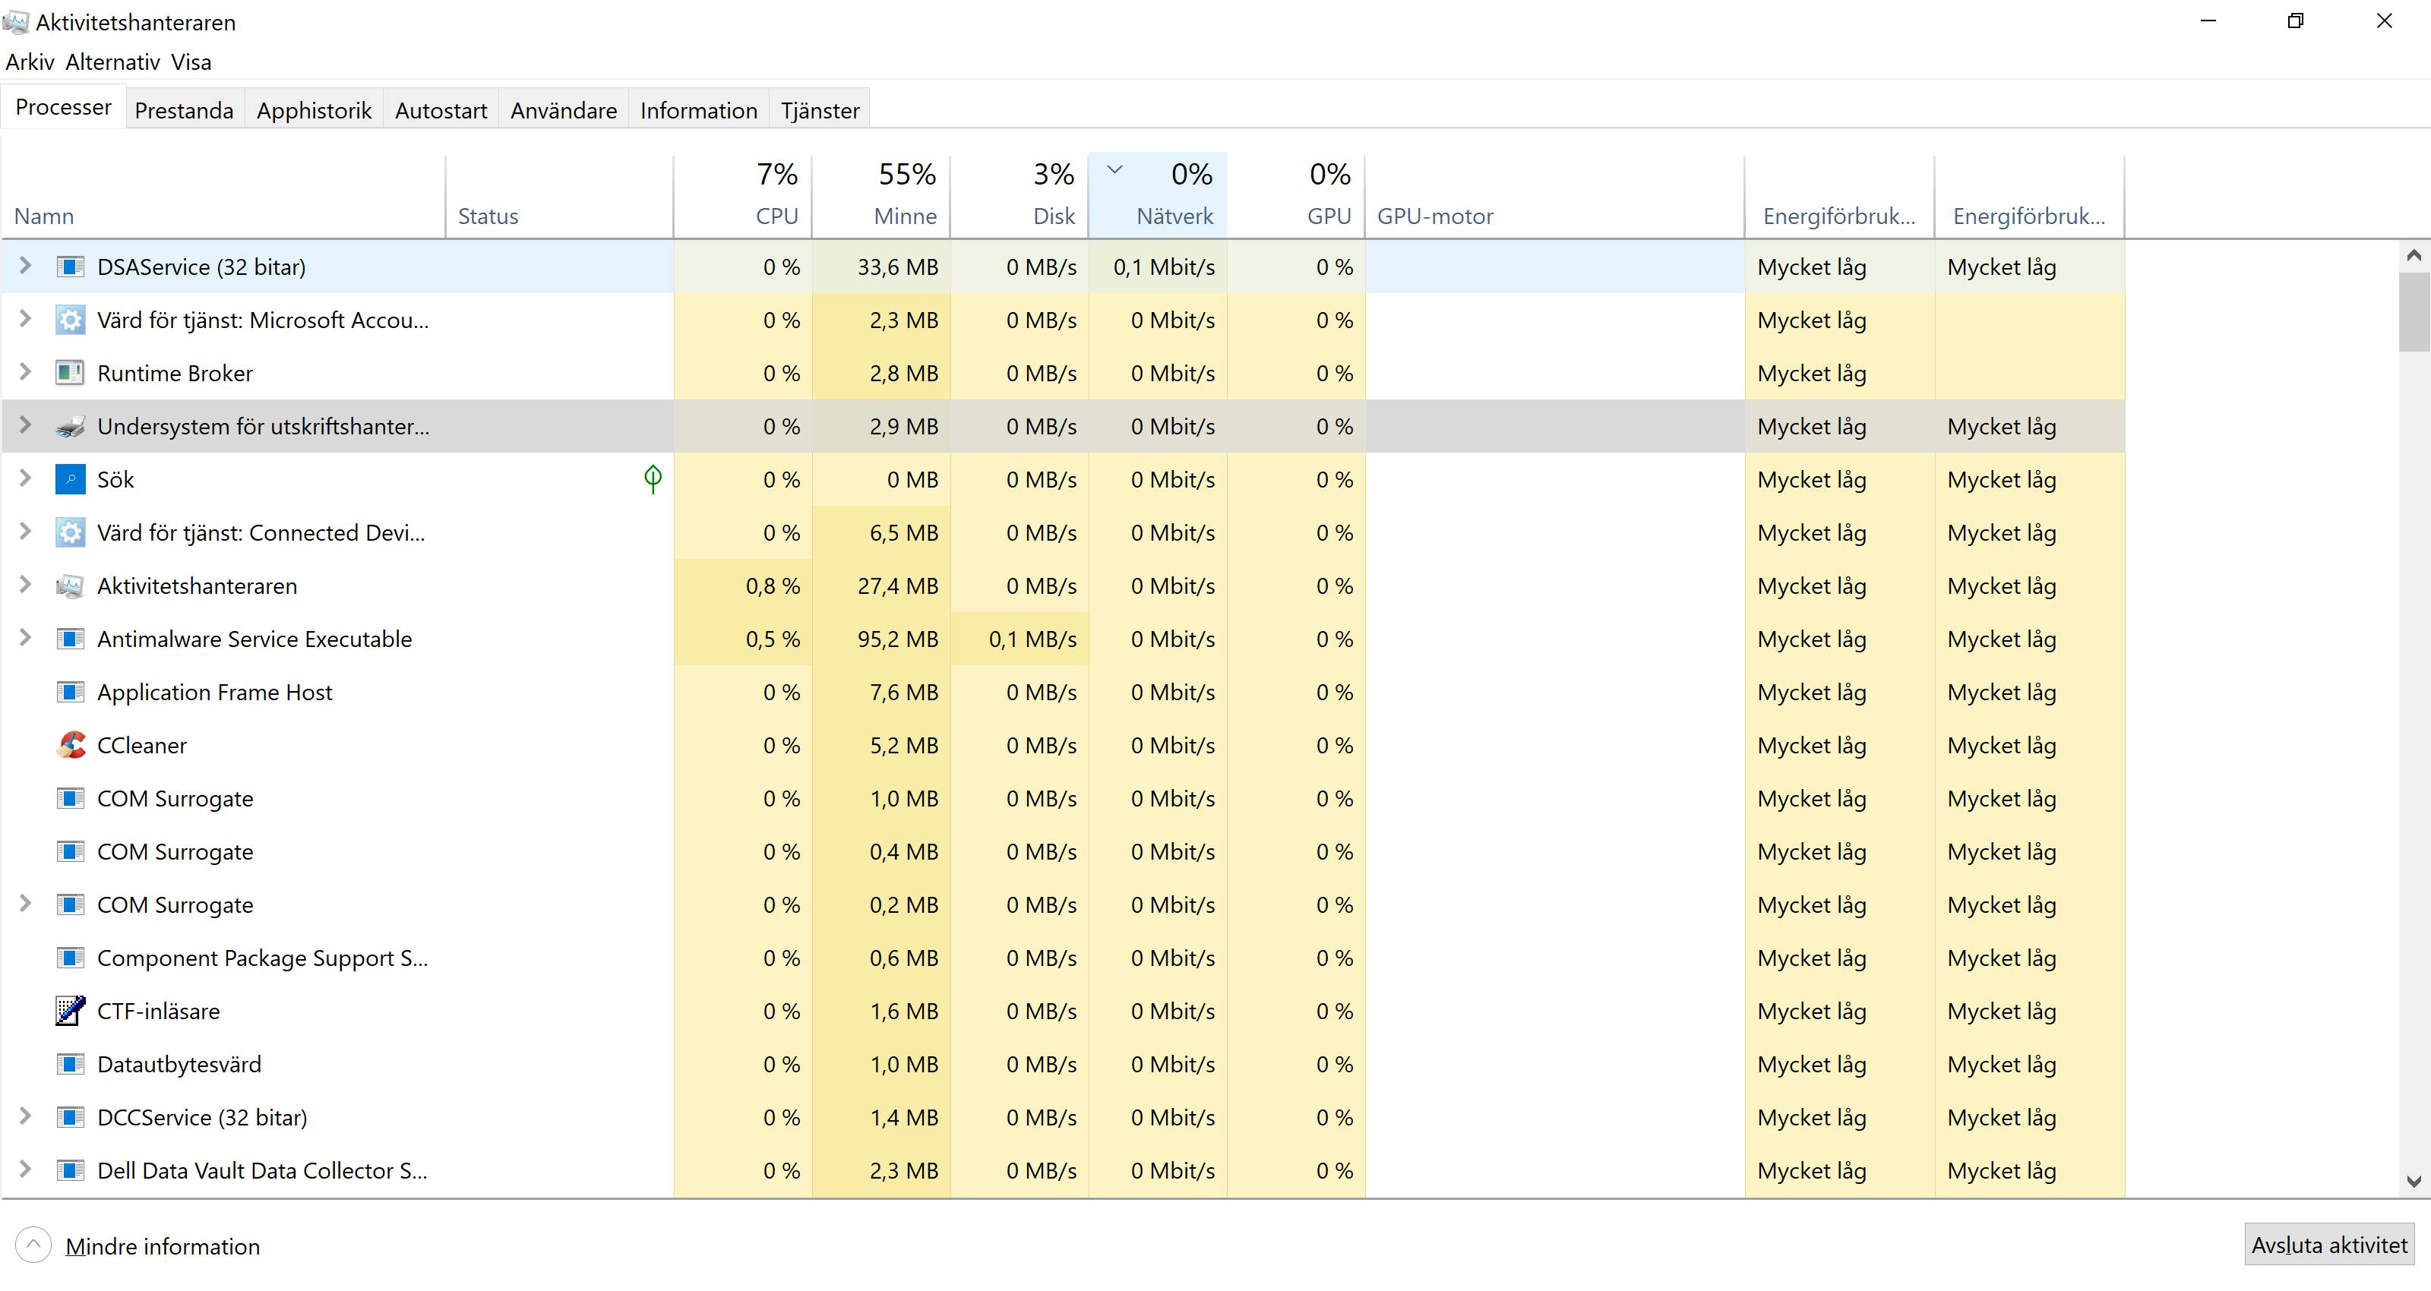The image size is (2431, 1291).
Task: Expand the DSAService (32 bitar) process
Action: 26,266
